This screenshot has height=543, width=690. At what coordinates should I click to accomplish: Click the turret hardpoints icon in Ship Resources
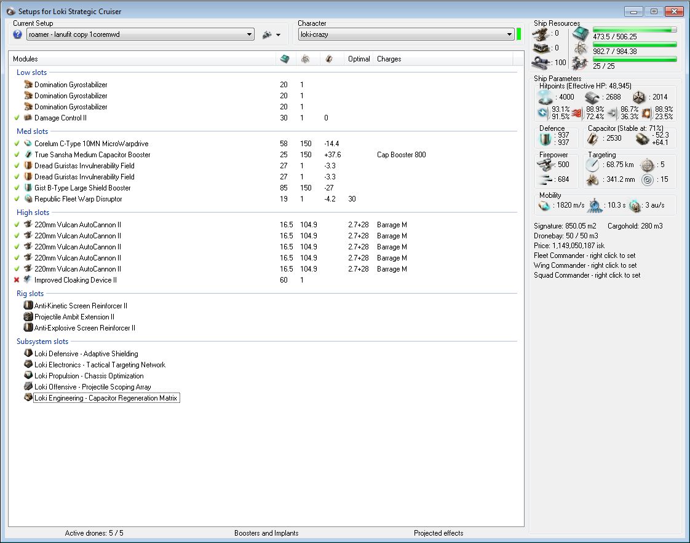tap(541, 34)
